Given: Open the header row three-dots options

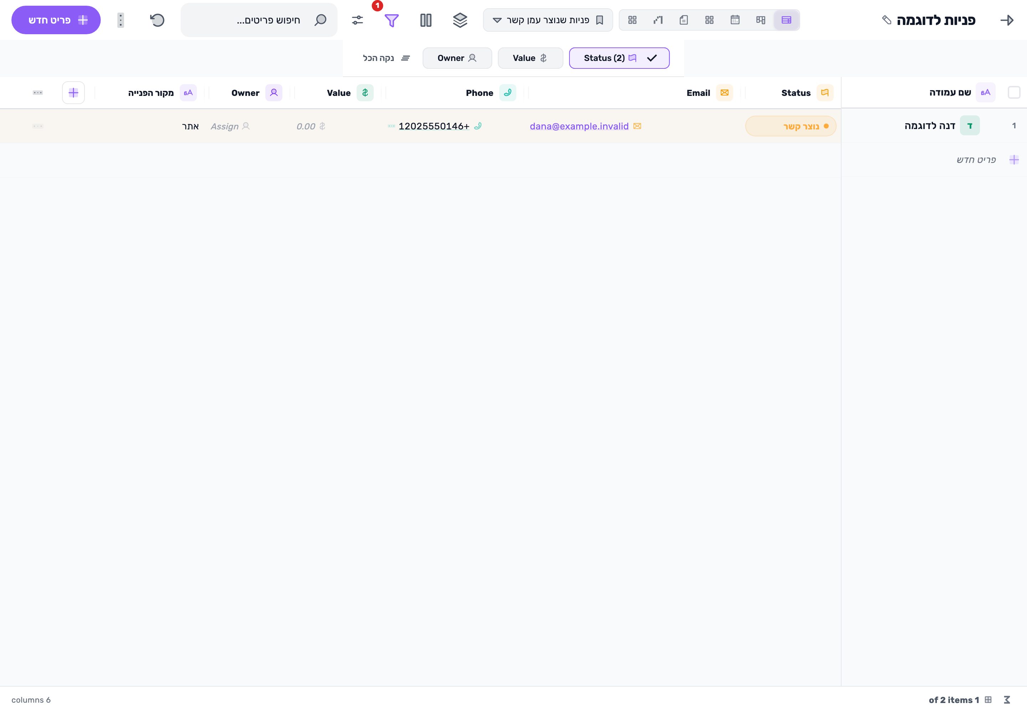Looking at the screenshot, I should [37, 93].
